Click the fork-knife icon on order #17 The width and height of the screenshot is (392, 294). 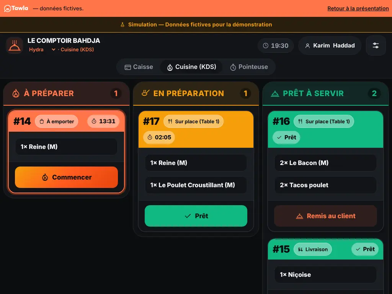pyautogui.click(x=170, y=121)
